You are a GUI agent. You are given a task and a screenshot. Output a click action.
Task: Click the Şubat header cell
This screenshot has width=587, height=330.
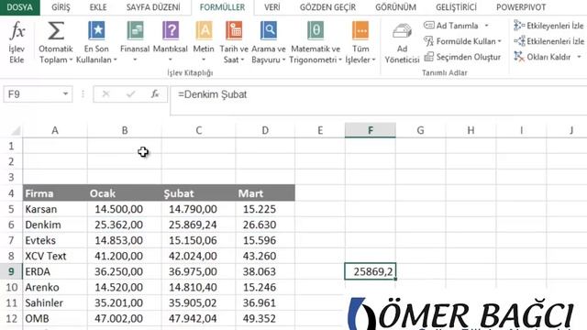coord(199,193)
